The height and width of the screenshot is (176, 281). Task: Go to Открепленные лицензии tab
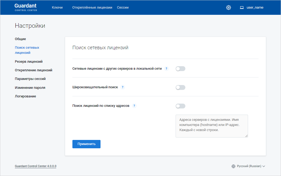pyautogui.click(x=92, y=8)
